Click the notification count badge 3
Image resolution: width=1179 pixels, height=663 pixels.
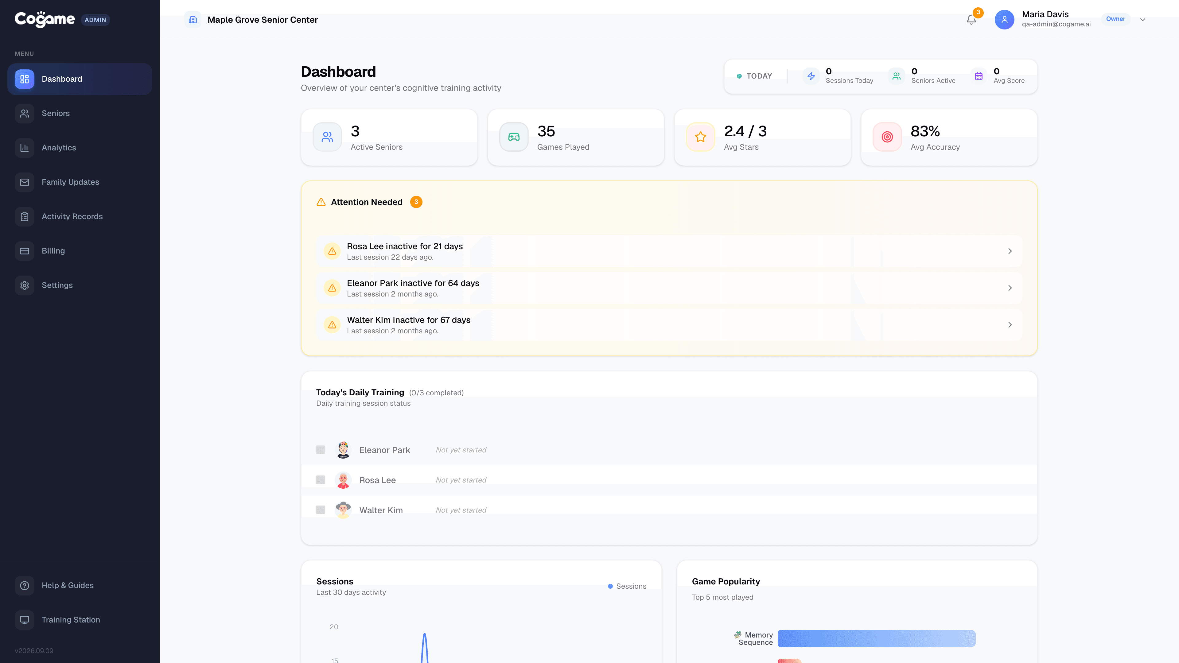[x=978, y=12]
